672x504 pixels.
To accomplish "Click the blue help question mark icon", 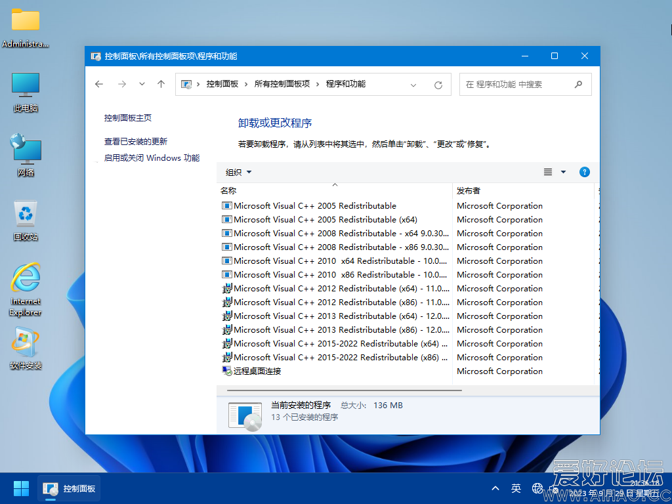I will coord(584,172).
